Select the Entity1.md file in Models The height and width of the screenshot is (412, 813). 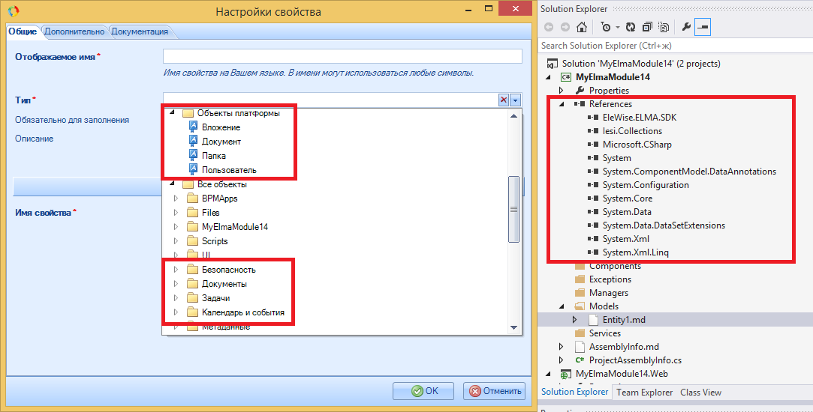click(622, 319)
